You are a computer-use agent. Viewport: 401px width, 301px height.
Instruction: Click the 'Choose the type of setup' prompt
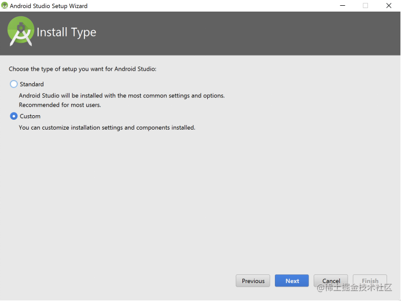point(83,69)
